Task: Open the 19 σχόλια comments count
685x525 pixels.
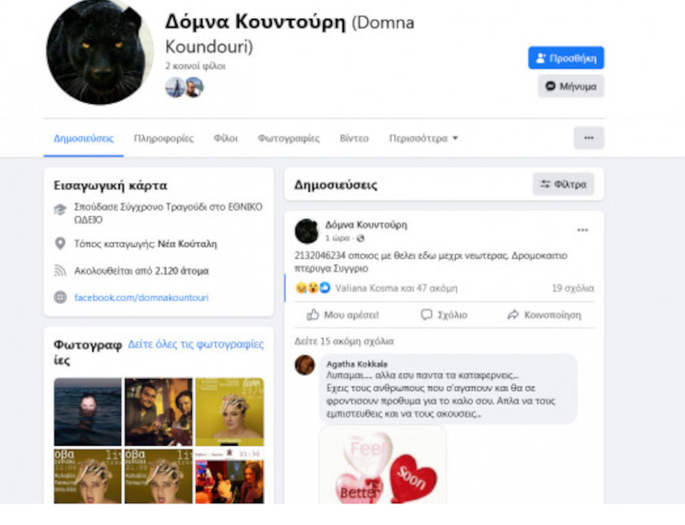Action: point(573,288)
